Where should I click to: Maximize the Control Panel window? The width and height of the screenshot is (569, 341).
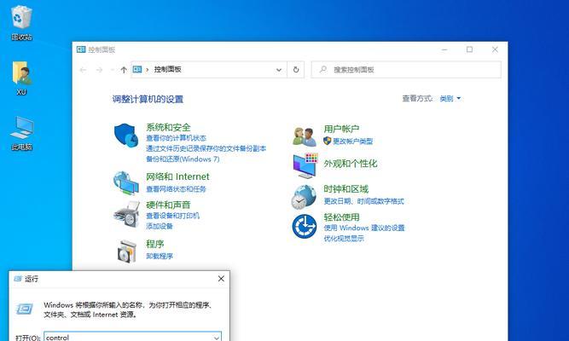click(469, 49)
